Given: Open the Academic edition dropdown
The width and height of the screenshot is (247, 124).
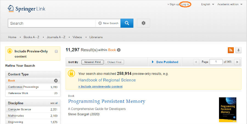Looking at the screenshot, I should coord(230,4).
